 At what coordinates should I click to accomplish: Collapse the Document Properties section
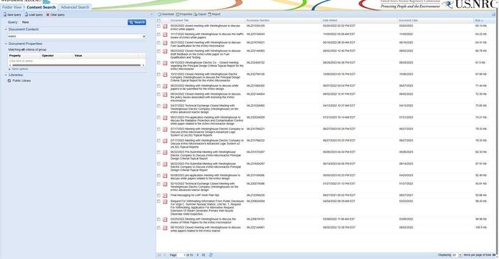point(6,44)
